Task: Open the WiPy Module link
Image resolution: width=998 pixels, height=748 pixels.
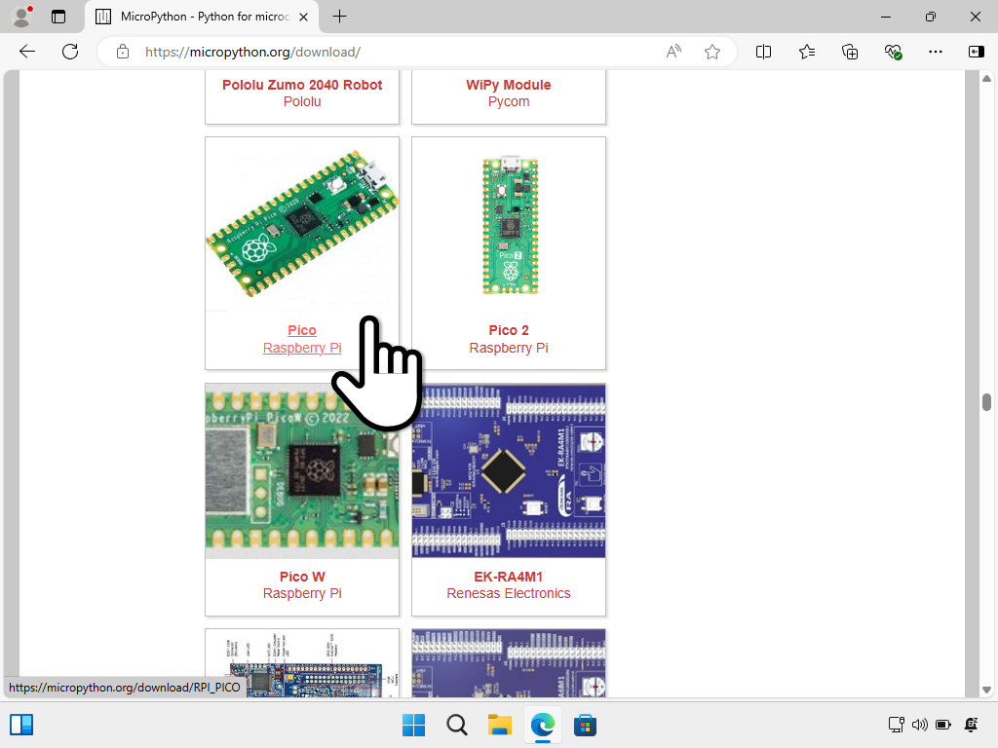Action: pyautogui.click(x=509, y=85)
